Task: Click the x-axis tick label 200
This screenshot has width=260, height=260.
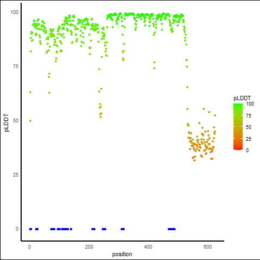Action: pos(89,247)
